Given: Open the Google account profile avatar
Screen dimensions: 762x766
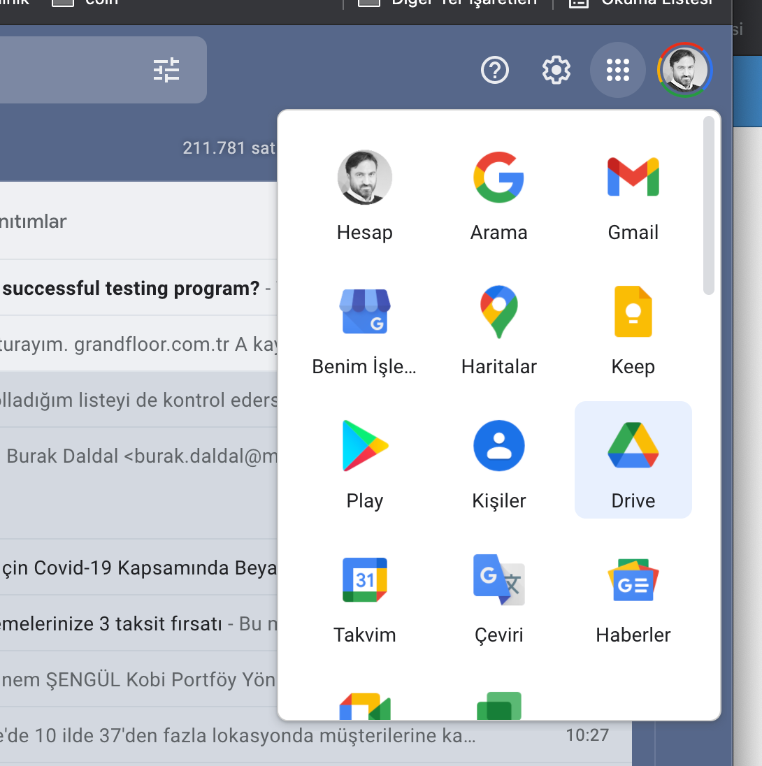Looking at the screenshot, I should pyautogui.click(x=684, y=70).
